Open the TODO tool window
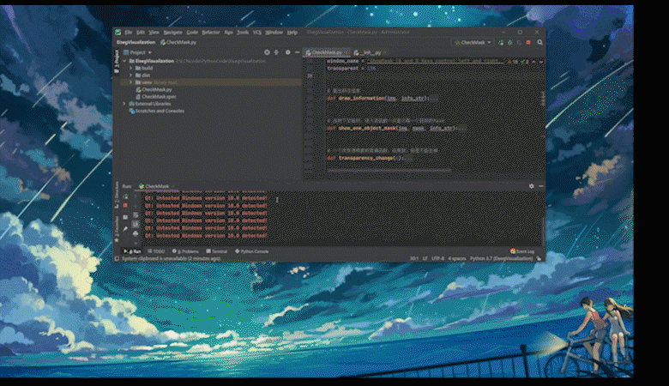 pyautogui.click(x=156, y=251)
